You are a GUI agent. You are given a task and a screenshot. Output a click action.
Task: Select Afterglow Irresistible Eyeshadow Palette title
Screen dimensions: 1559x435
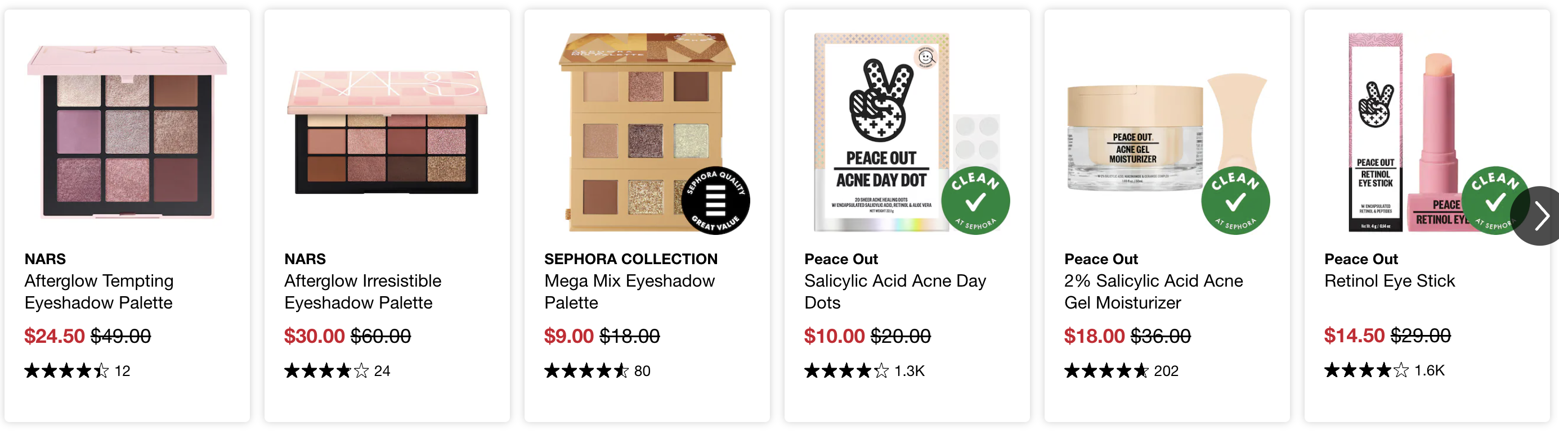coord(362,291)
